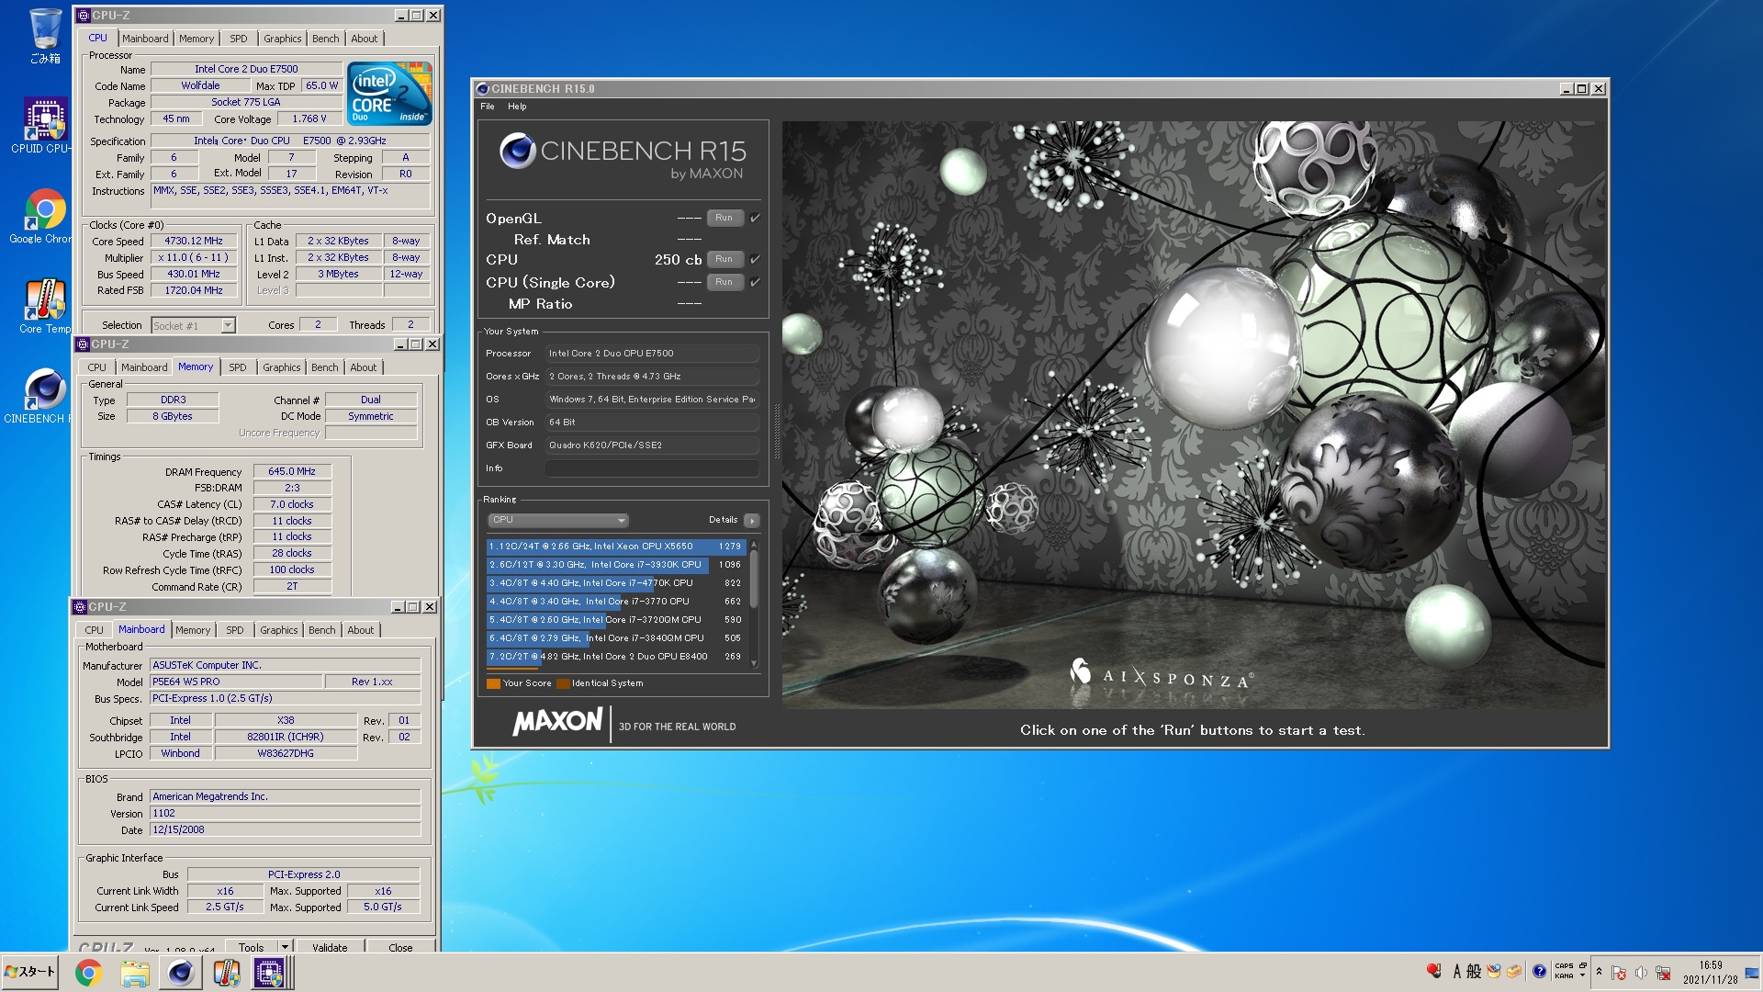Open the Recycle Bin desktop icon
The width and height of the screenshot is (1763, 992).
(x=44, y=37)
